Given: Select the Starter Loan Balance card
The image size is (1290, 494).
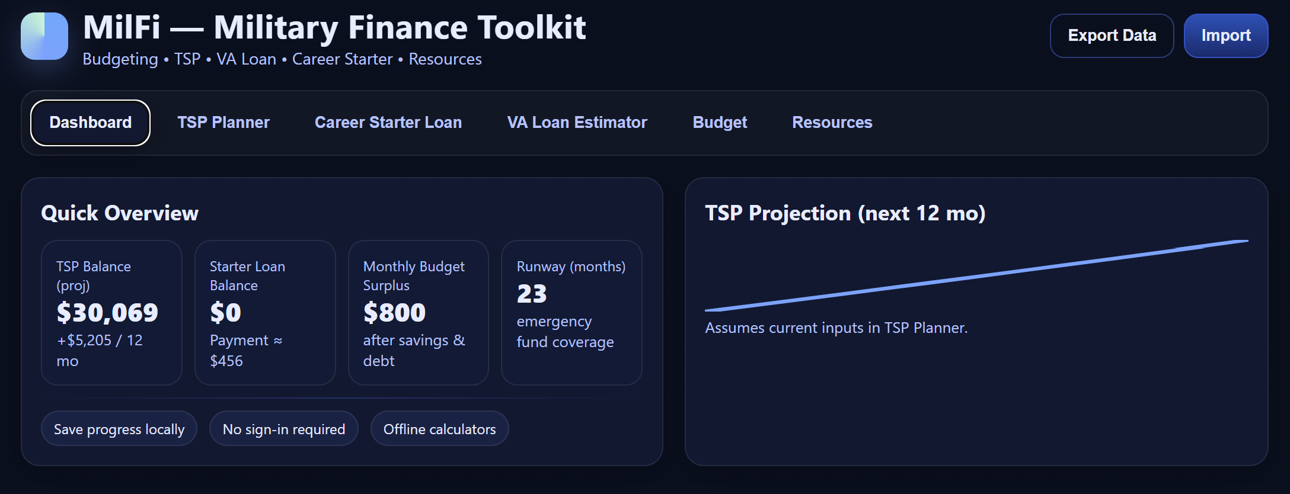Looking at the screenshot, I should coord(265,313).
